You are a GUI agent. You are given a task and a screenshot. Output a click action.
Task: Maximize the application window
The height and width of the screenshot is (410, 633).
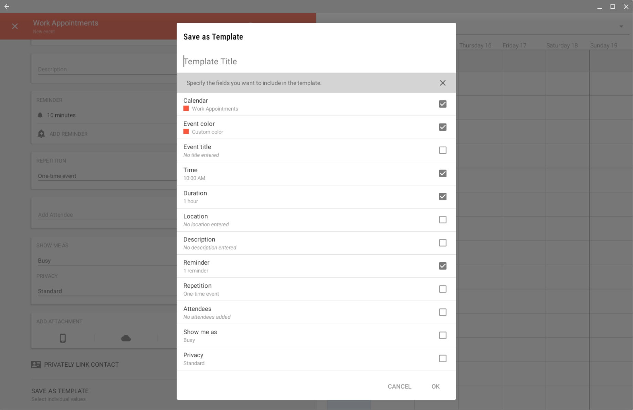click(x=613, y=7)
